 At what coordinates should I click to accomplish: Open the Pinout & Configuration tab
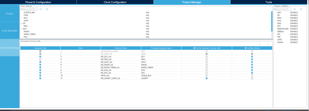pyautogui.click(x=38, y=2)
